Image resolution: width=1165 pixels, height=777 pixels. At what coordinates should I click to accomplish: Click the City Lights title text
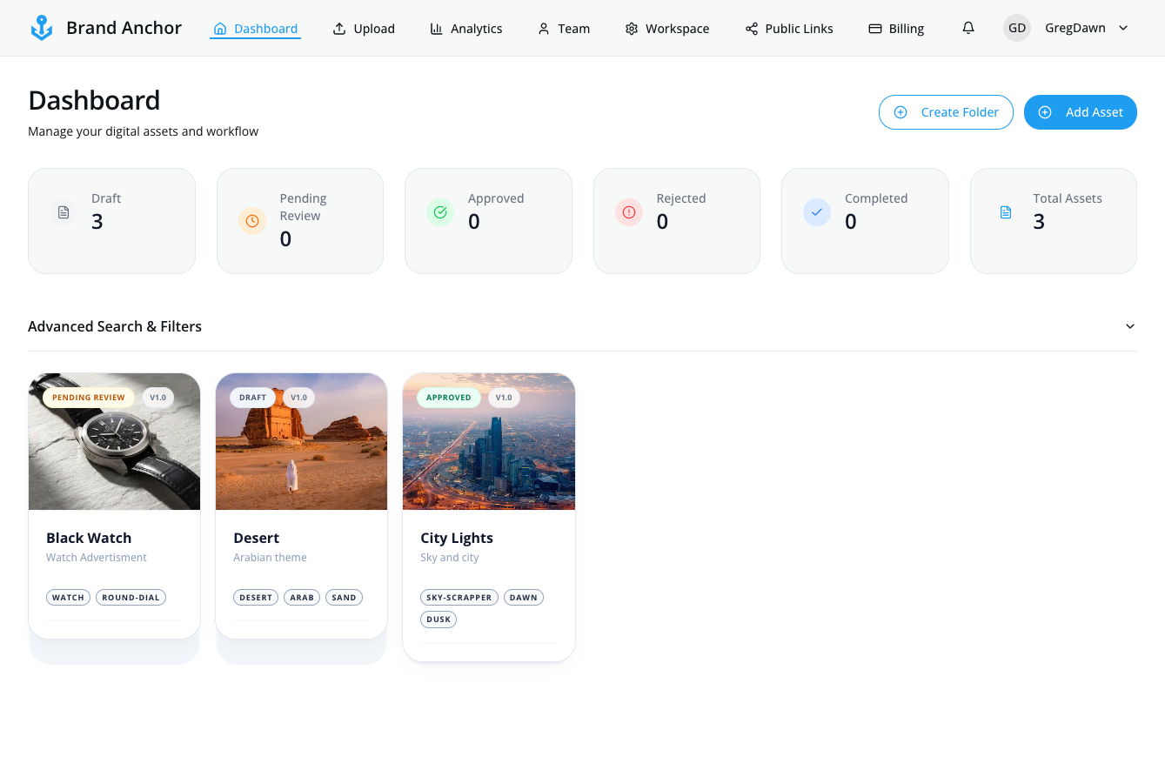[457, 538]
